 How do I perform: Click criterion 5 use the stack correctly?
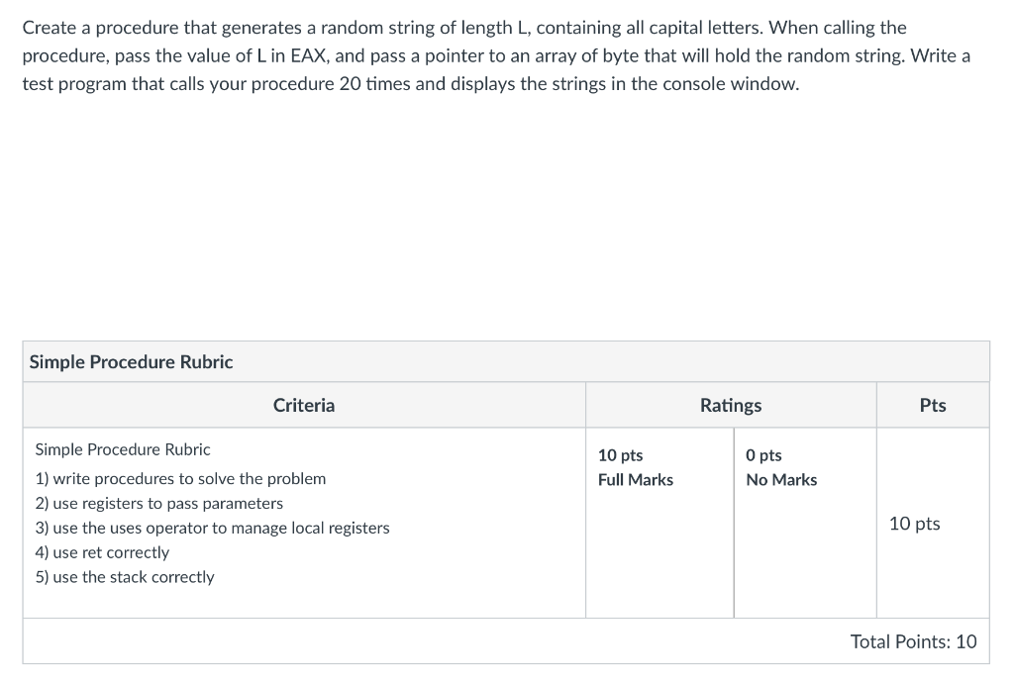(x=125, y=577)
